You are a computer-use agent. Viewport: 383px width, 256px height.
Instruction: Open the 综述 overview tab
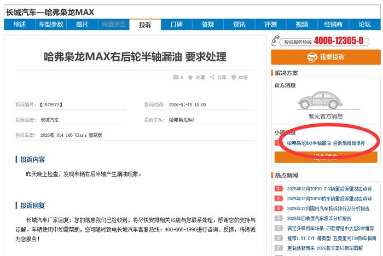[20, 25]
